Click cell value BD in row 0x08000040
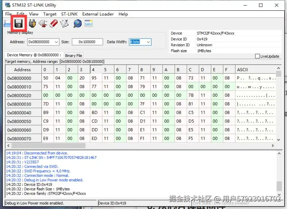This screenshot has height=209, width=287. point(96,112)
